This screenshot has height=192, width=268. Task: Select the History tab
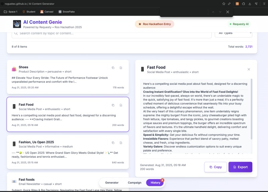[155, 183]
